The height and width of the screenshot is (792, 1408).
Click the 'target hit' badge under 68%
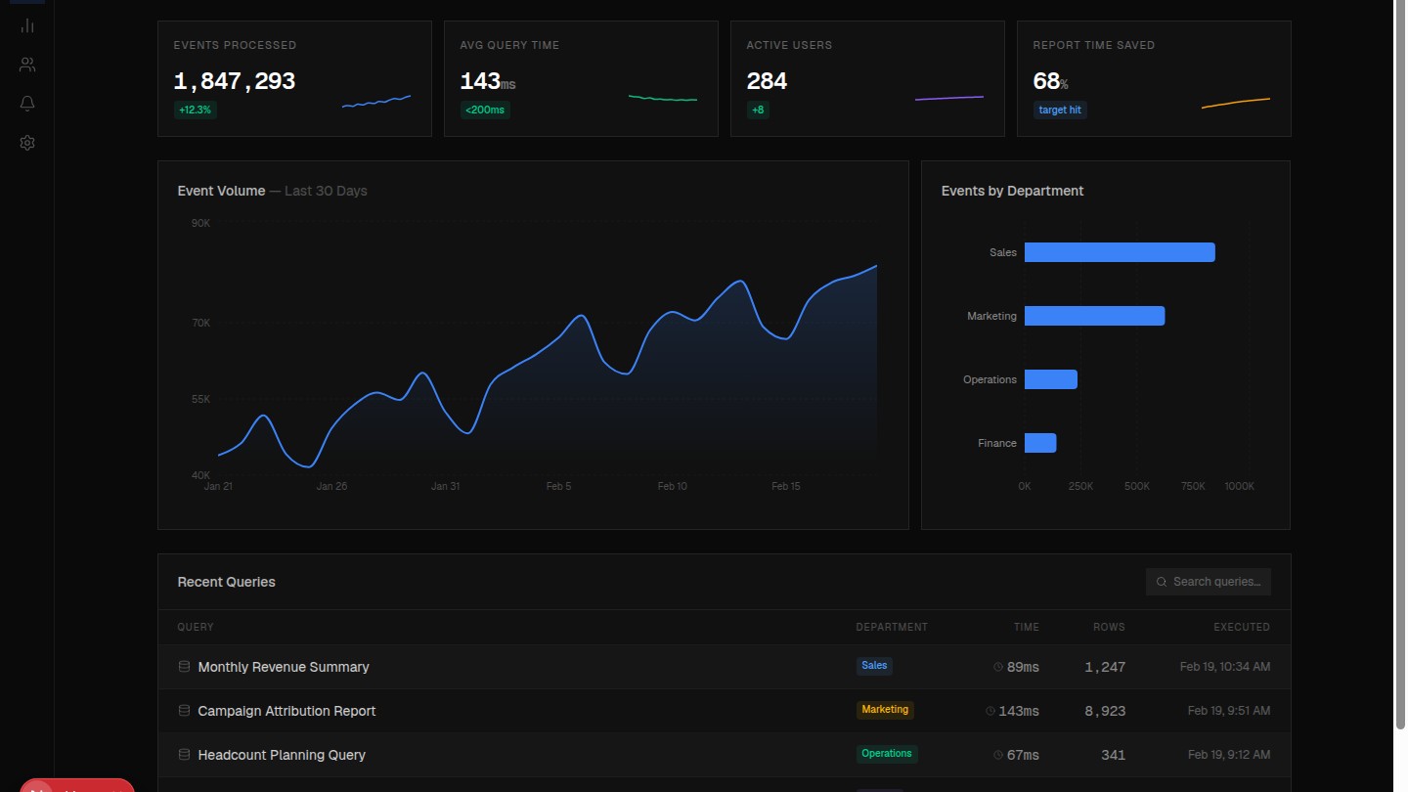point(1059,110)
